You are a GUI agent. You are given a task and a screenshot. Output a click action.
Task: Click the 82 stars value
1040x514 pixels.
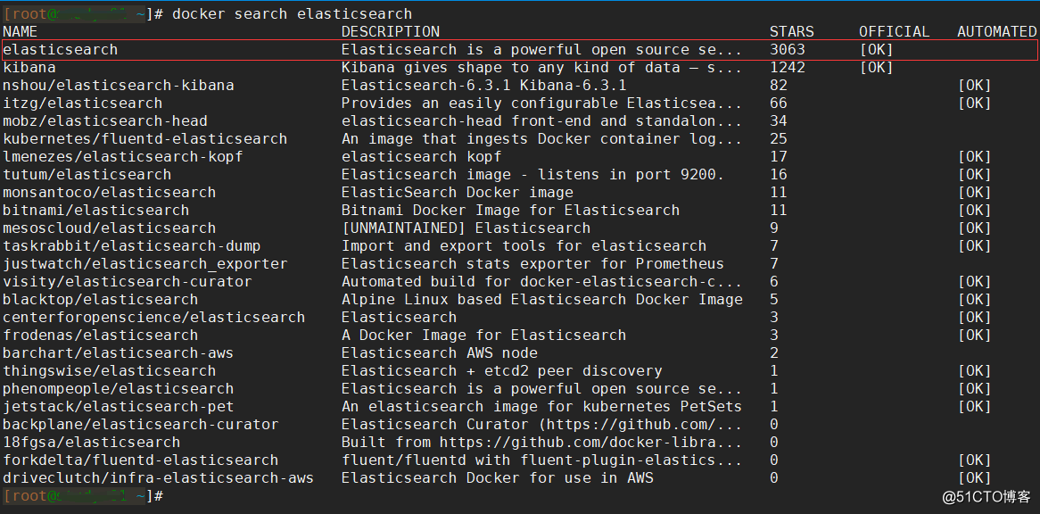779,85
